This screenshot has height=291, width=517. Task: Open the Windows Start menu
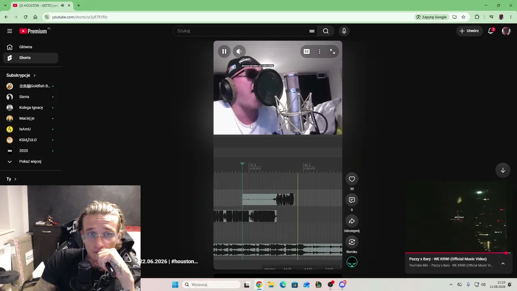[x=175, y=285]
